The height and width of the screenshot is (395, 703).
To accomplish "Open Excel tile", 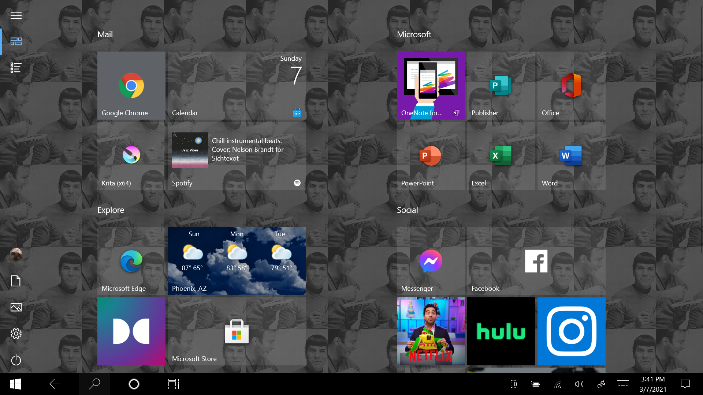I will (x=501, y=156).
